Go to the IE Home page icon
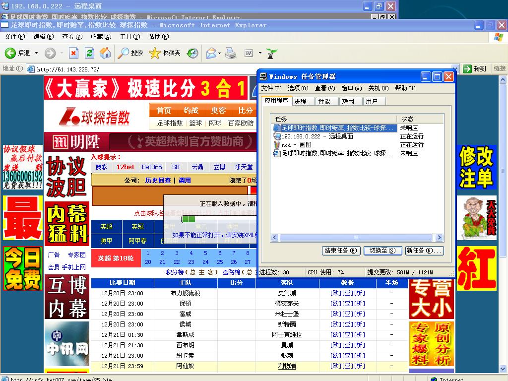Viewport: 508px width, 381px height. coord(105,53)
